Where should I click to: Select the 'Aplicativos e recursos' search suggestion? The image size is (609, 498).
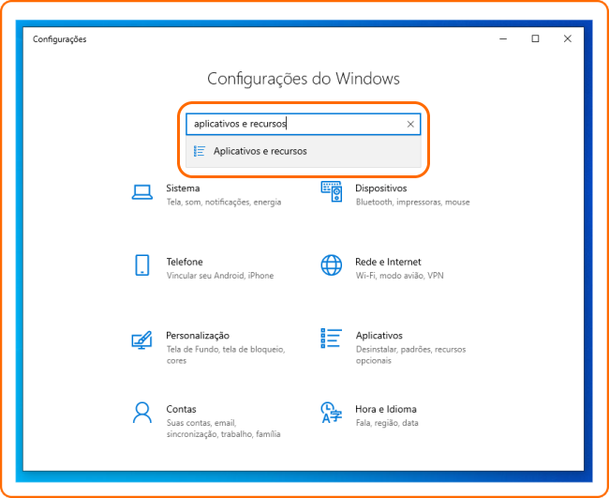tap(304, 151)
